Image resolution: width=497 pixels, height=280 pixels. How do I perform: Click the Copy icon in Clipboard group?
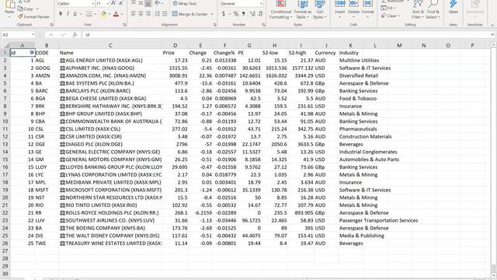point(20,9)
